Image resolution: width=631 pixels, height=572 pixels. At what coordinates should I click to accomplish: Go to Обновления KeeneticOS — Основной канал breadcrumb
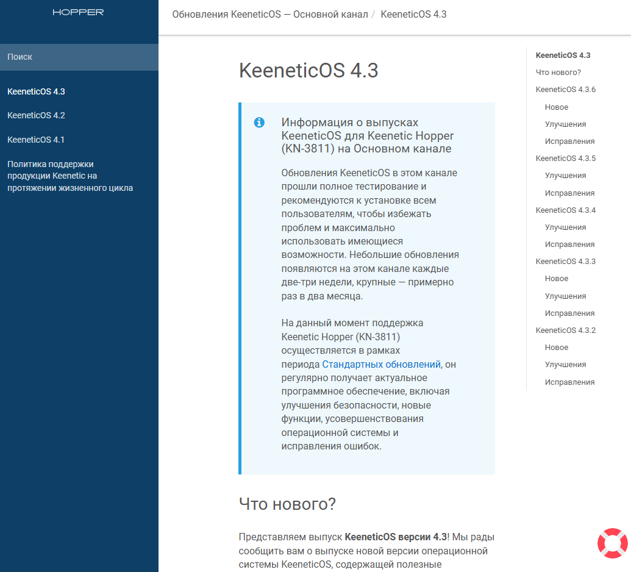(x=269, y=14)
